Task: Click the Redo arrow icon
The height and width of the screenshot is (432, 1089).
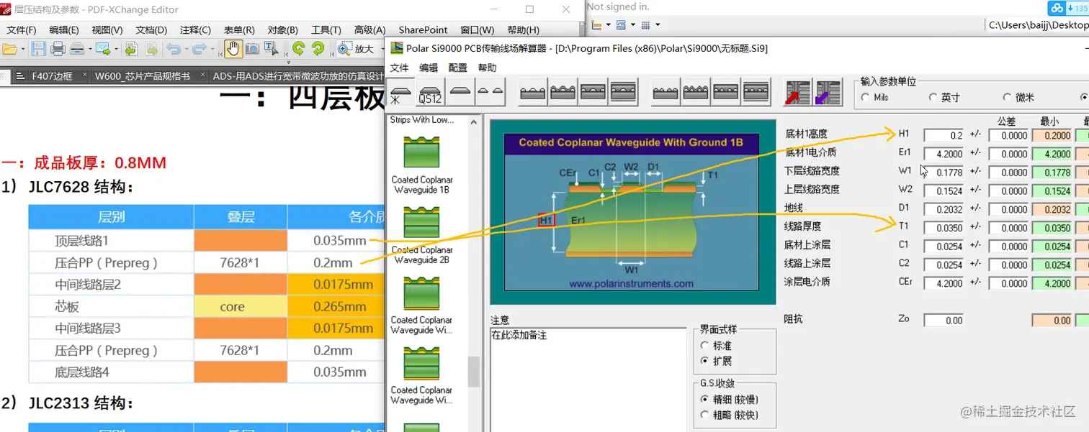Action: (x=200, y=49)
